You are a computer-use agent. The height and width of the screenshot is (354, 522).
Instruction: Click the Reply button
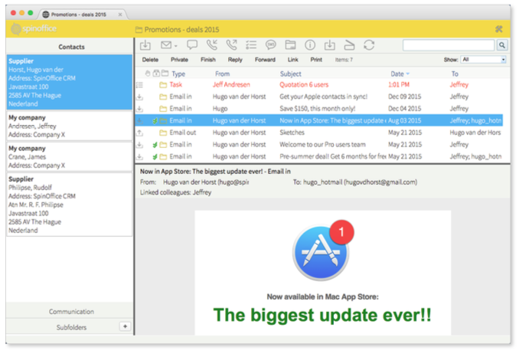(x=235, y=60)
